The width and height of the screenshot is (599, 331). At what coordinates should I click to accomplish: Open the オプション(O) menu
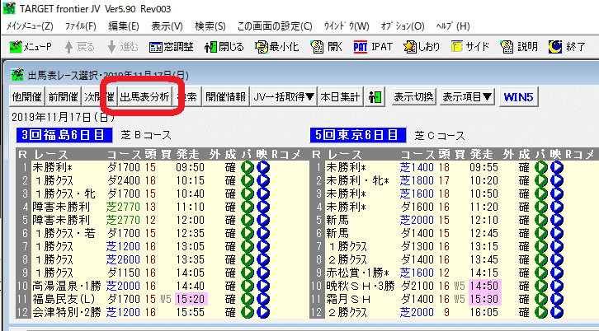[403, 26]
